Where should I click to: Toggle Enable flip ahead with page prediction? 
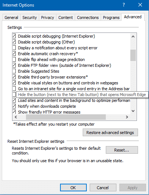tap(14, 60)
